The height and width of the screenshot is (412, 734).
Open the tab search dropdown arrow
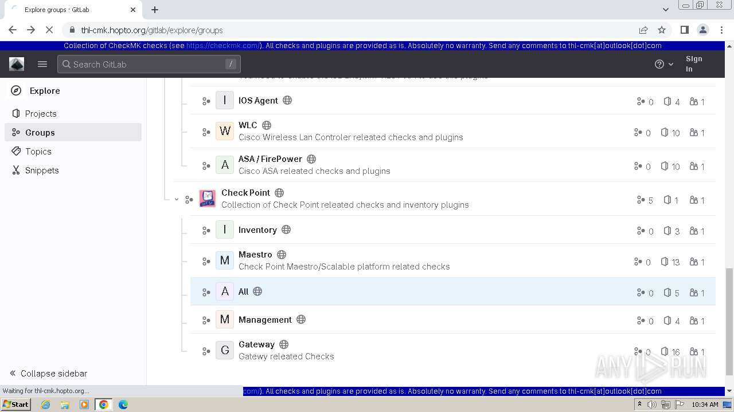[x=665, y=10]
